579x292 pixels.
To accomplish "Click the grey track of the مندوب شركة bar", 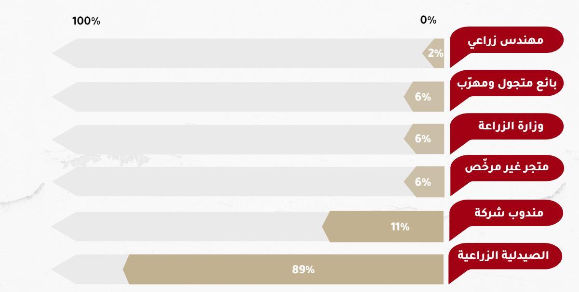I will click(x=188, y=227).
